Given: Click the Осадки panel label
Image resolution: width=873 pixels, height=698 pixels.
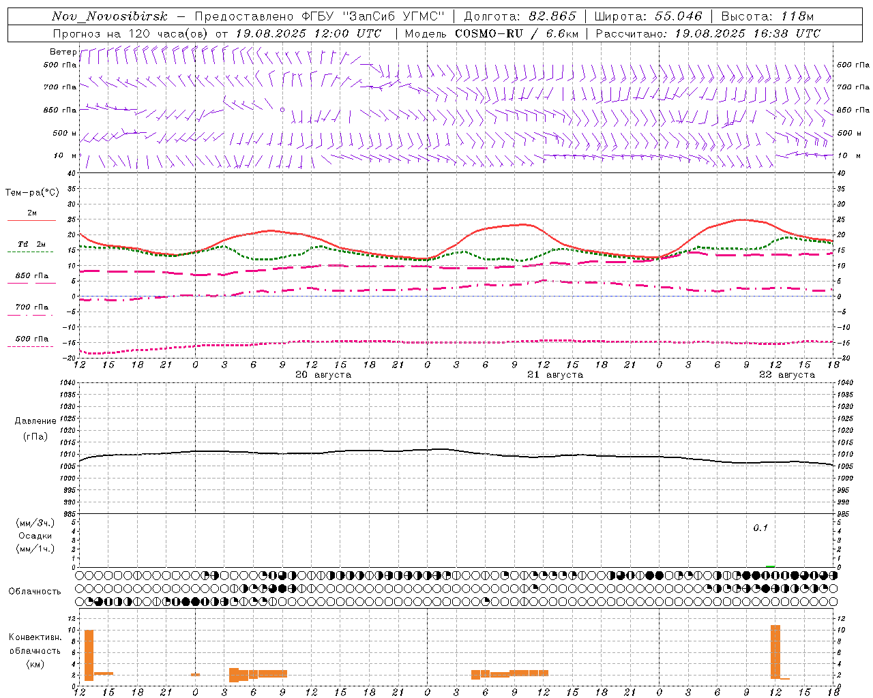Looking at the screenshot, I should 35,536.
